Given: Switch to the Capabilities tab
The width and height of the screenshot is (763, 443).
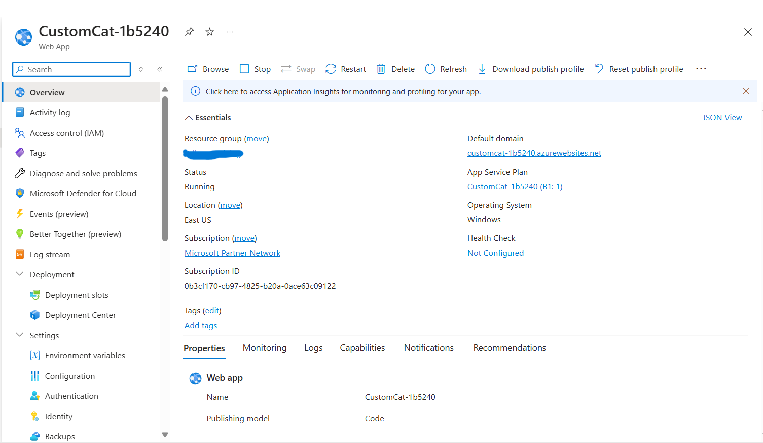Looking at the screenshot, I should (362, 348).
